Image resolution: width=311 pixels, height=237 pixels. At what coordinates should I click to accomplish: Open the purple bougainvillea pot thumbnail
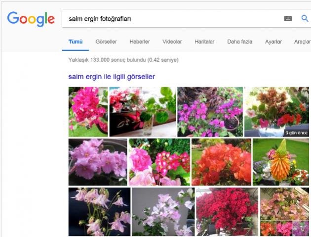(x=210, y=112)
